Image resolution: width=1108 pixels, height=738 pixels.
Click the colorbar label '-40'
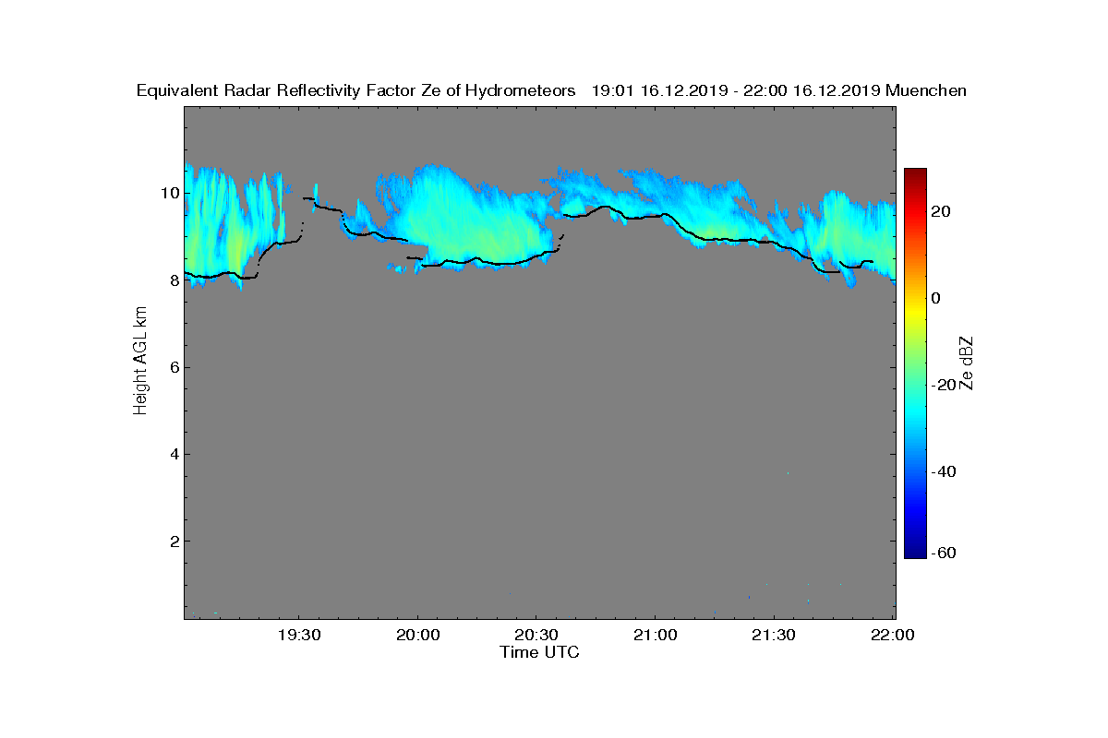(945, 471)
